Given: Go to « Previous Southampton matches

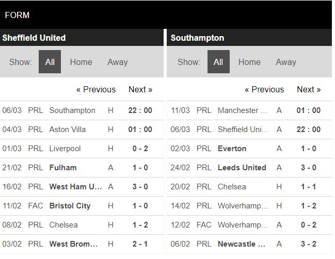Looking at the screenshot, I should click(x=264, y=89).
